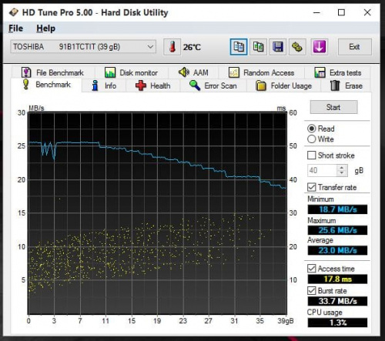Image resolution: width=385 pixels, height=341 pixels.
Task: Enable the Short stroke checkbox
Action: pyautogui.click(x=312, y=155)
